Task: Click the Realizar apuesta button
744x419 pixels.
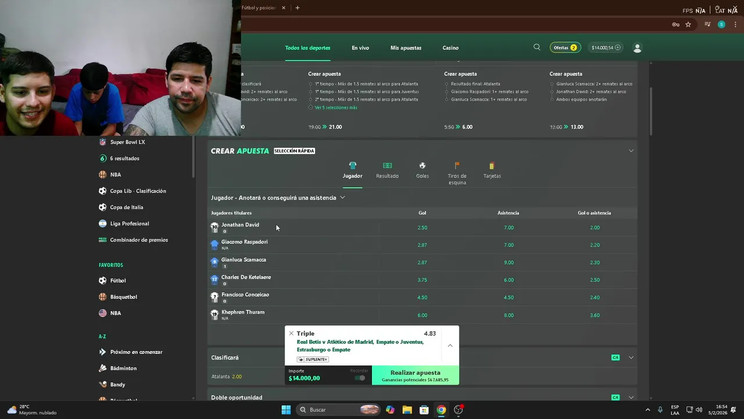Action: (x=415, y=375)
